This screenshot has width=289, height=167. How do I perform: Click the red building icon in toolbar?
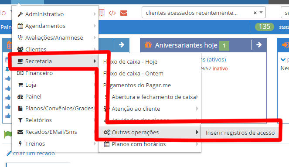coord(102,13)
